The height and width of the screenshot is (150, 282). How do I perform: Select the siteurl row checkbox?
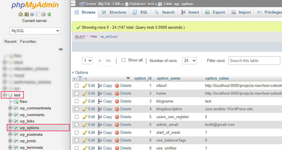[x=77, y=85]
